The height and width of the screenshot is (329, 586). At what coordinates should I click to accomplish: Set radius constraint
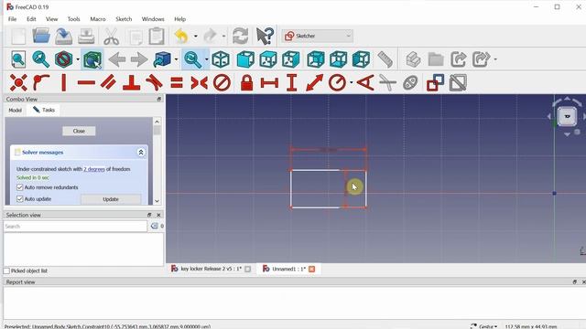point(337,82)
